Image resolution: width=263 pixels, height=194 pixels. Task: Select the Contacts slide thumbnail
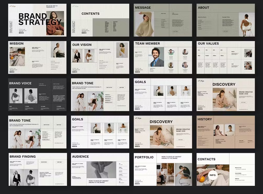click(x=226, y=169)
